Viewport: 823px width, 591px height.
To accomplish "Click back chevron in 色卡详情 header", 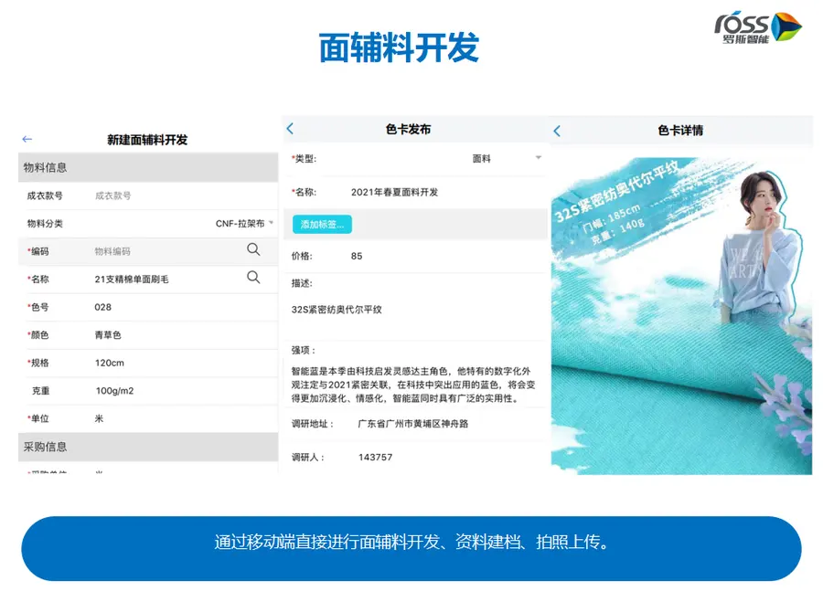I will click(557, 131).
